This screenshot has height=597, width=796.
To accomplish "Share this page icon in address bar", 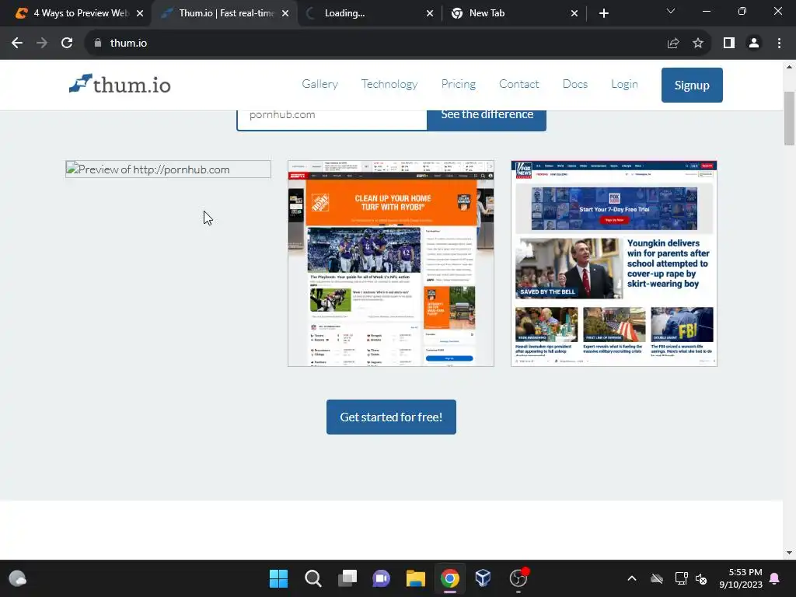I will (x=673, y=44).
